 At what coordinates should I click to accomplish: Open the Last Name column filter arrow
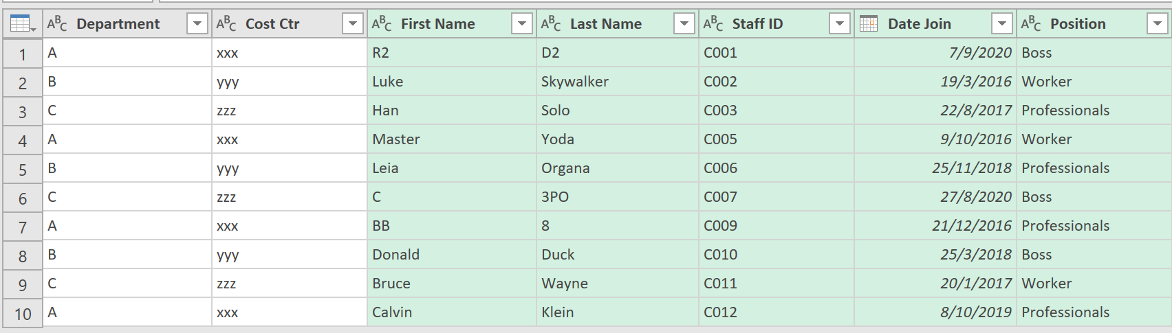click(684, 24)
